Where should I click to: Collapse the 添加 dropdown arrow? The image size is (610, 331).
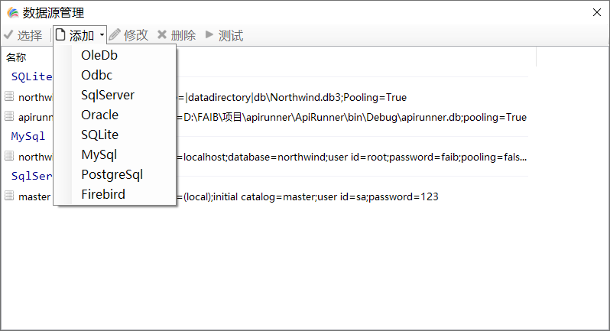[x=102, y=35]
